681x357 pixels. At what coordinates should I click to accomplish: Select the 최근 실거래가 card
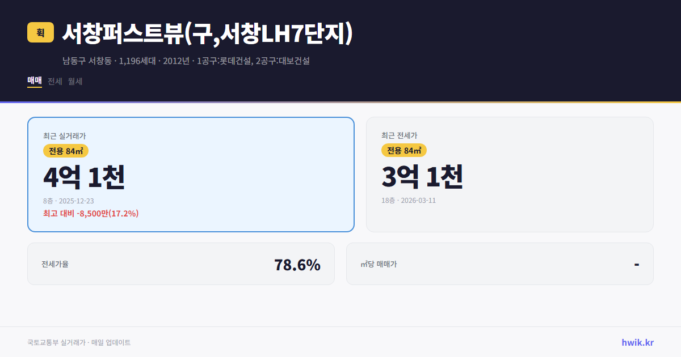pos(190,175)
